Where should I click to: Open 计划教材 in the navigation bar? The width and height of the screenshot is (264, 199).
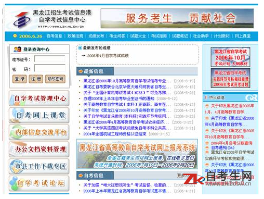point(222,36)
